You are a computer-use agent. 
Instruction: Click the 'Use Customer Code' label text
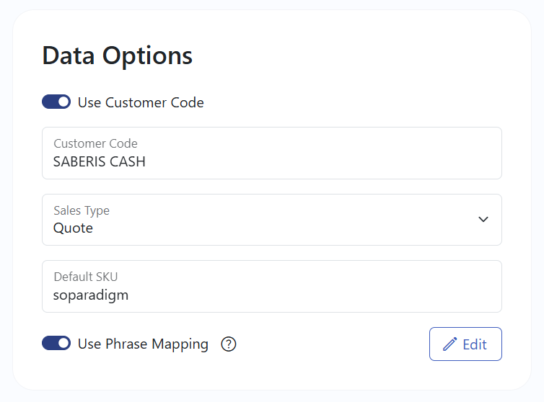[141, 102]
